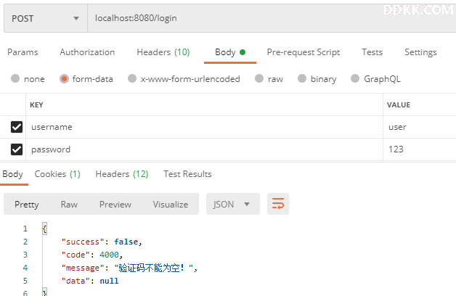The width and height of the screenshot is (456, 296).
Task: Open the Params tab
Action: pos(23,52)
